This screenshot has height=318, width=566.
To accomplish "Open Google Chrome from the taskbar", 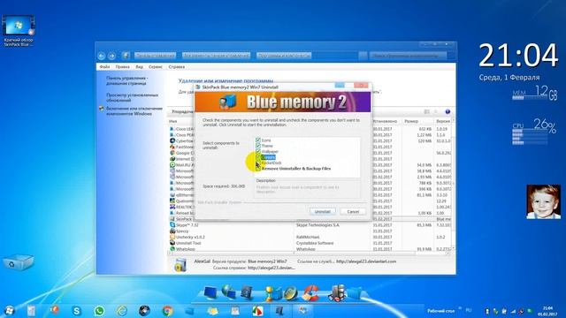I will point(167,310).
